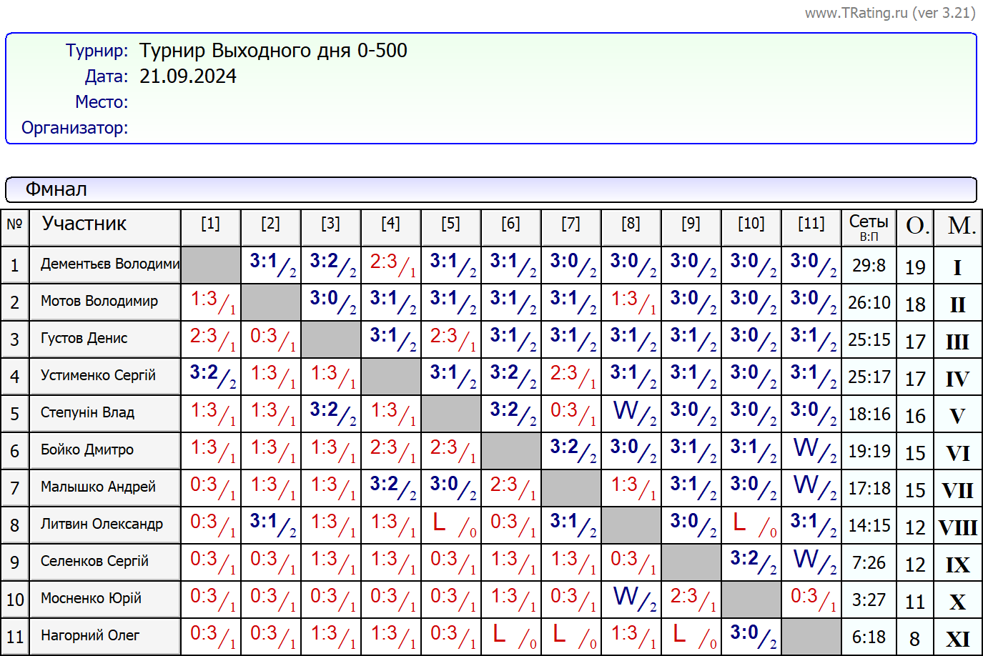Click the tournament name Турнир Выходного дня 0-500
The image size is (983, 656).
(x=273, y=51)
